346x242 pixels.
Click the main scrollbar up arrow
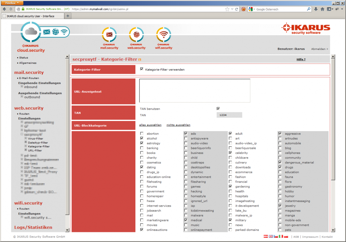[333, 56]
